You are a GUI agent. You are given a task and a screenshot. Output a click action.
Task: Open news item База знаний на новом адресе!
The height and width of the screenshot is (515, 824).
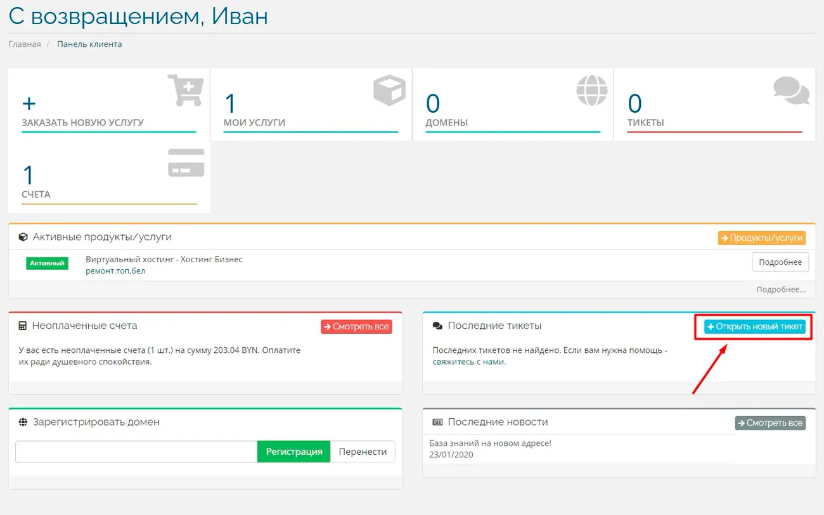pos(490,443)
